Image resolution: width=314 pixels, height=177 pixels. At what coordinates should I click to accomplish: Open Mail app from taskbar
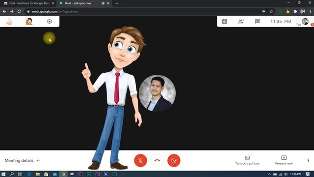pyautogui.click(x=54, y=174)
